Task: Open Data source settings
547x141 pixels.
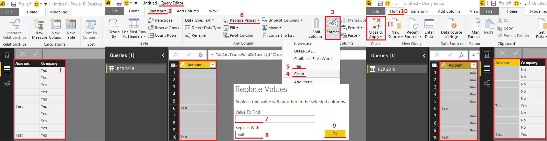Action: (451, 25)
